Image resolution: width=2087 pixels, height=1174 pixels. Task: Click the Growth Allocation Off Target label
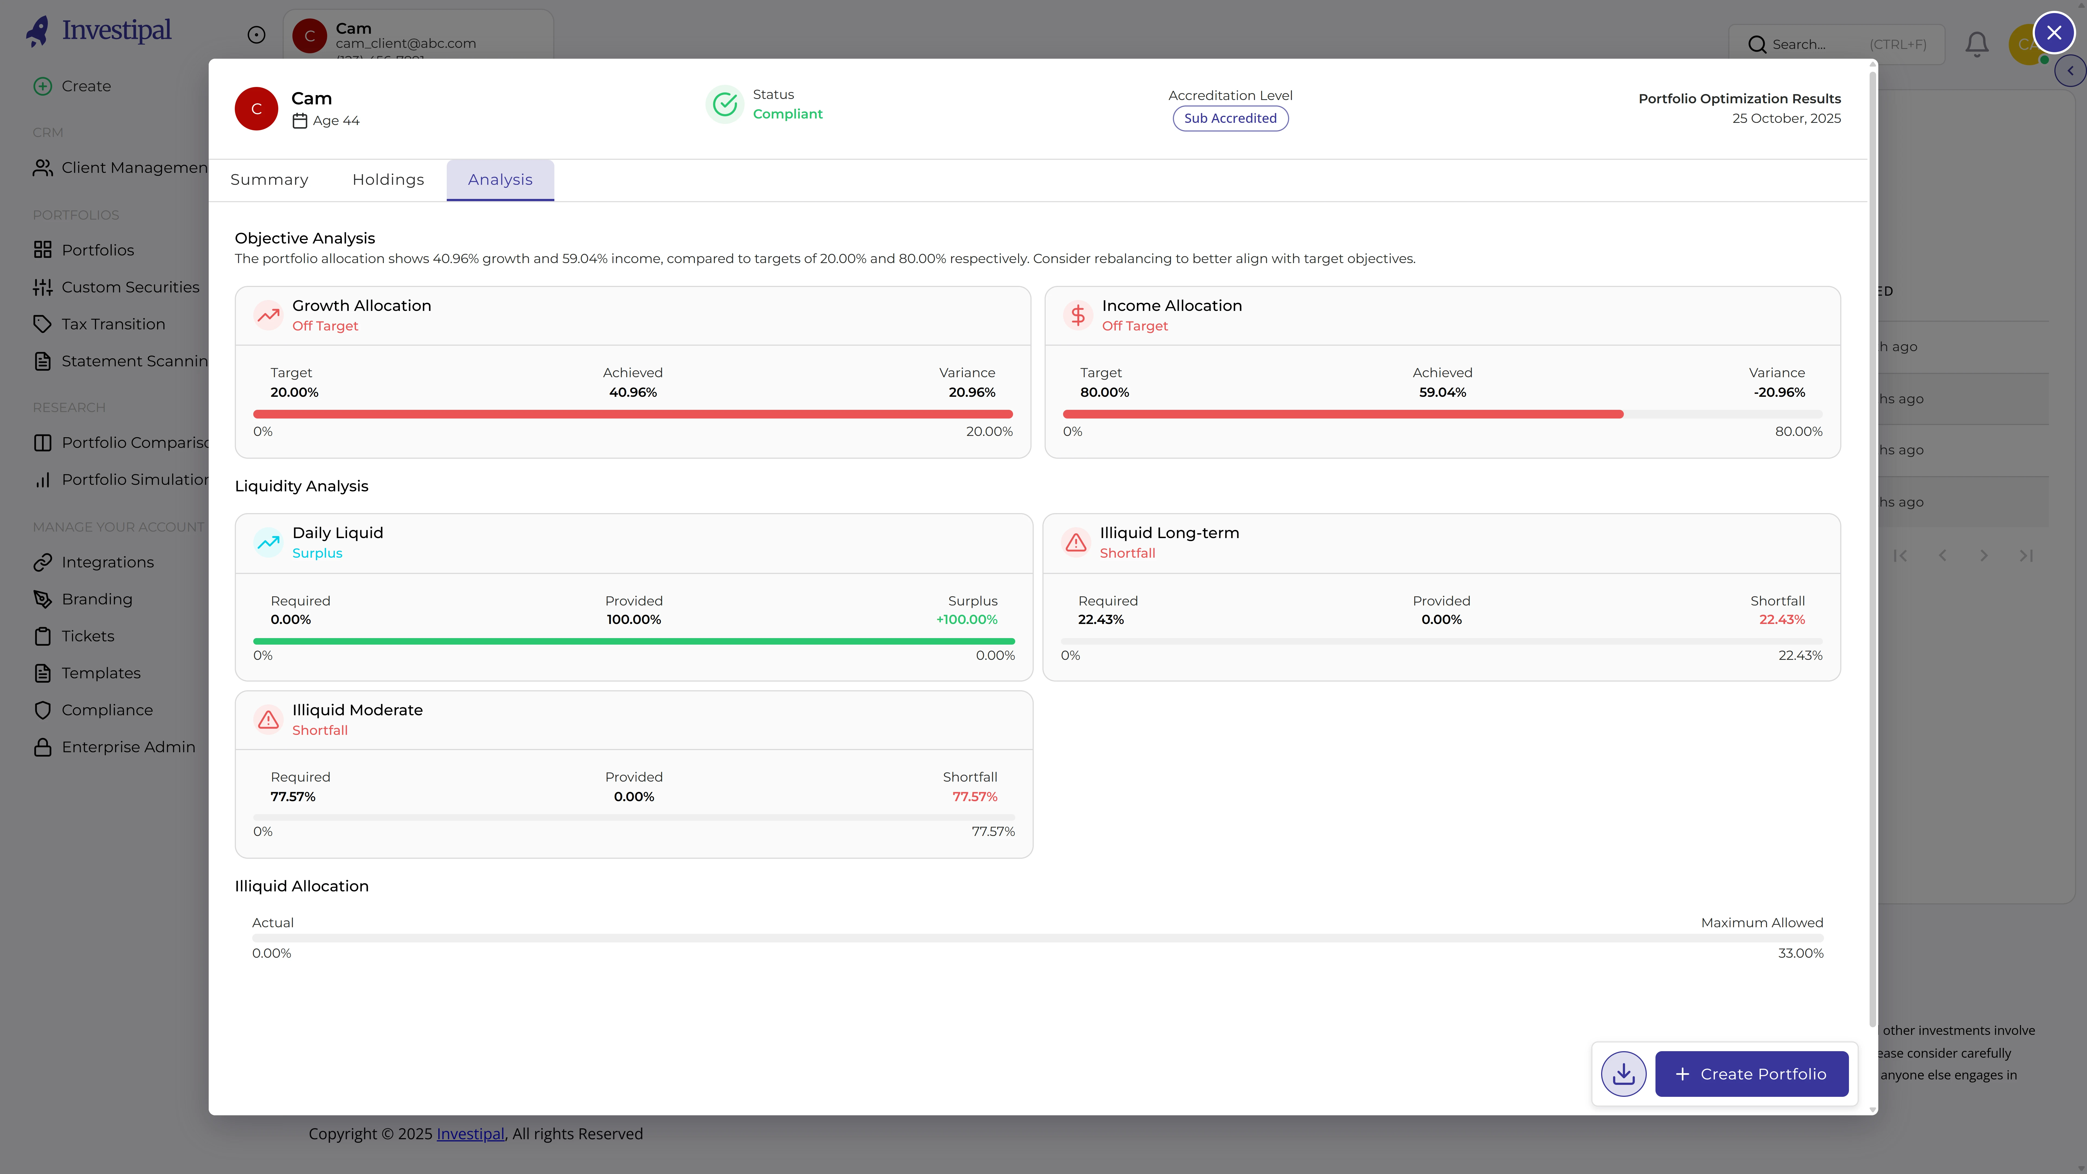point(325,326)
